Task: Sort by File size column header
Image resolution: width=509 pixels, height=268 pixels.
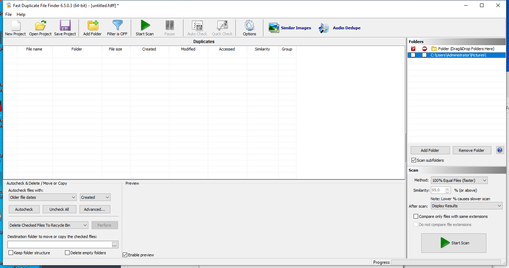Action: 116,49
